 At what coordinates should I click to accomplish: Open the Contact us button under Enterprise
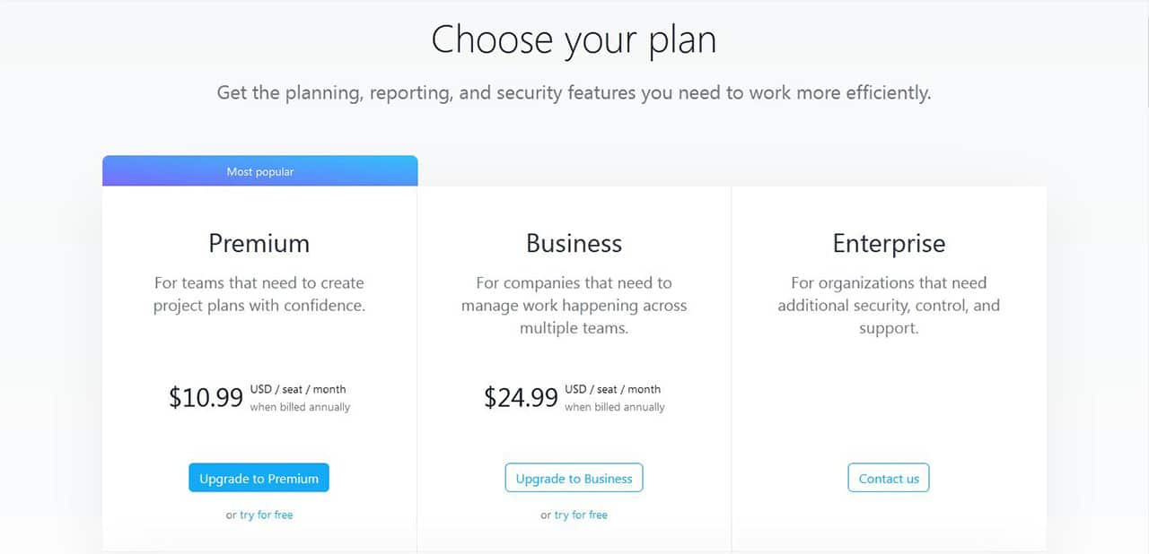(x=889, y=478)
